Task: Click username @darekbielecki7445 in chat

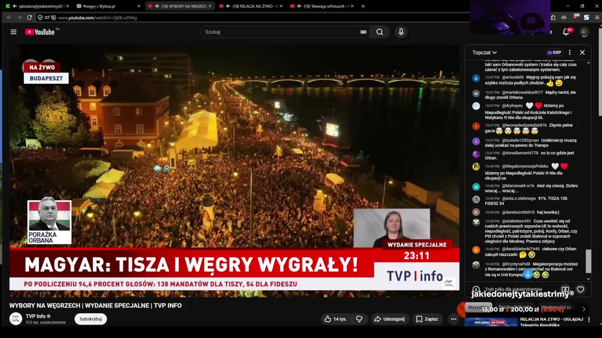Action: point(521,249)
